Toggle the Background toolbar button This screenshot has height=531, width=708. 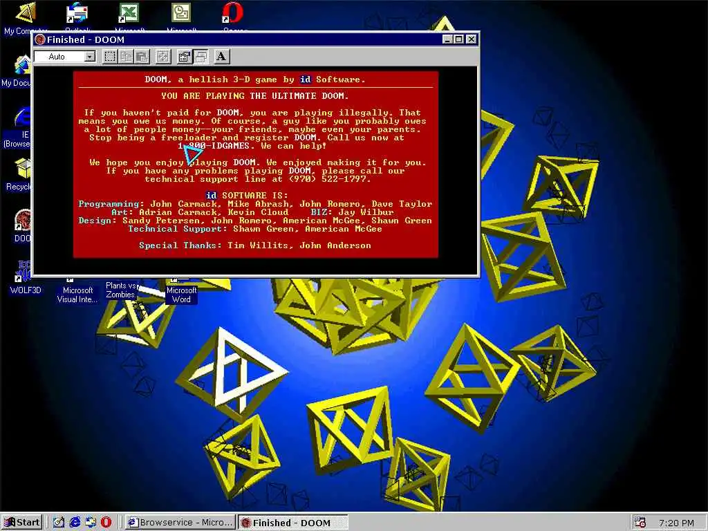click(x=201, y=57)
